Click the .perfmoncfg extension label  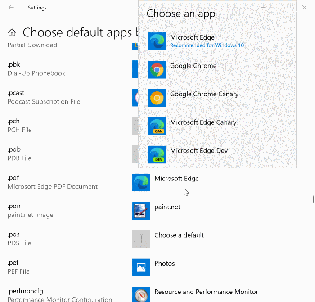point(25,291)
